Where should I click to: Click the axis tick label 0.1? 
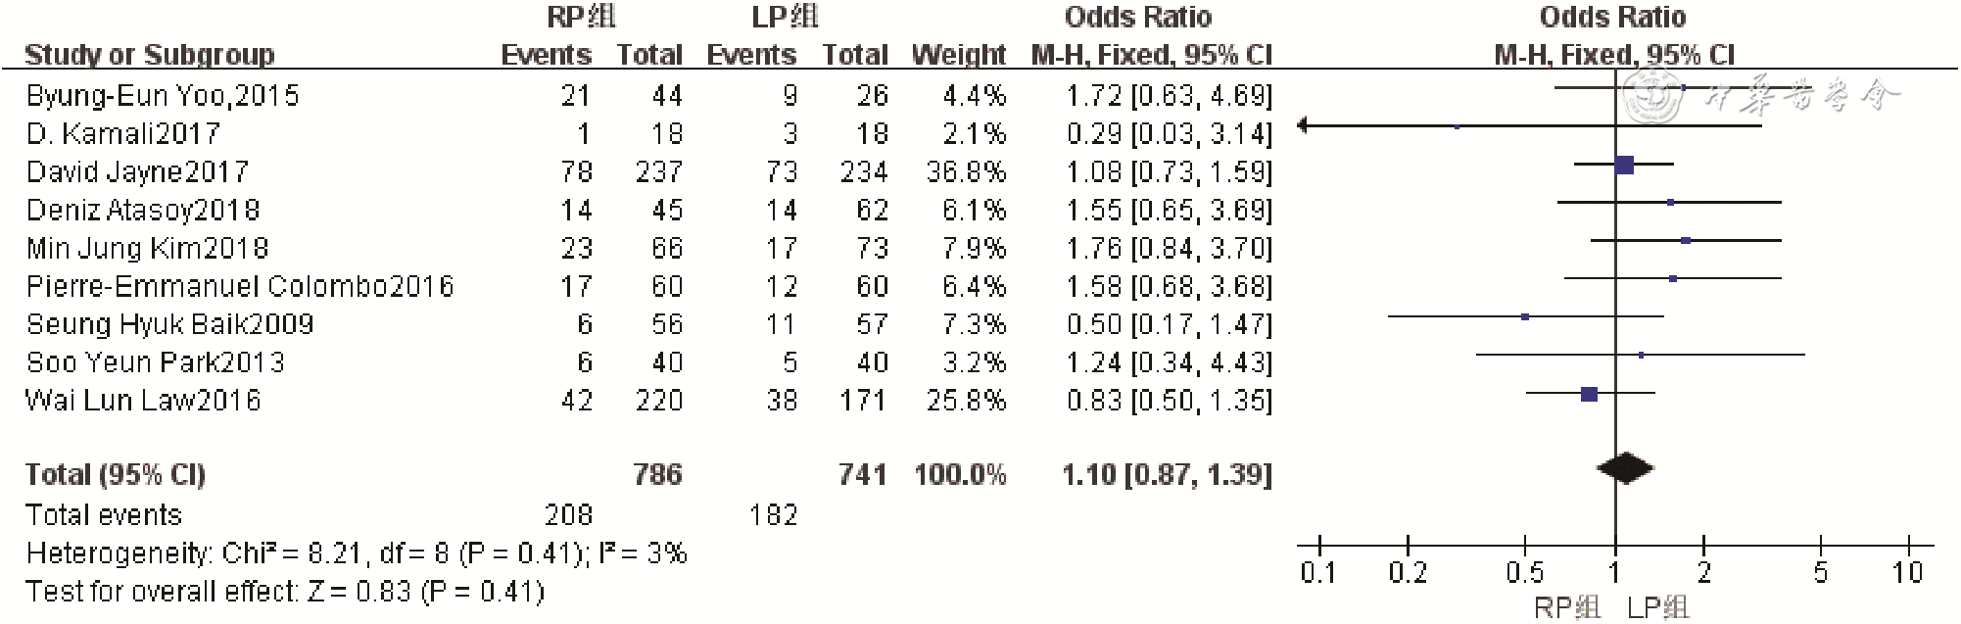coord(1318,573)
